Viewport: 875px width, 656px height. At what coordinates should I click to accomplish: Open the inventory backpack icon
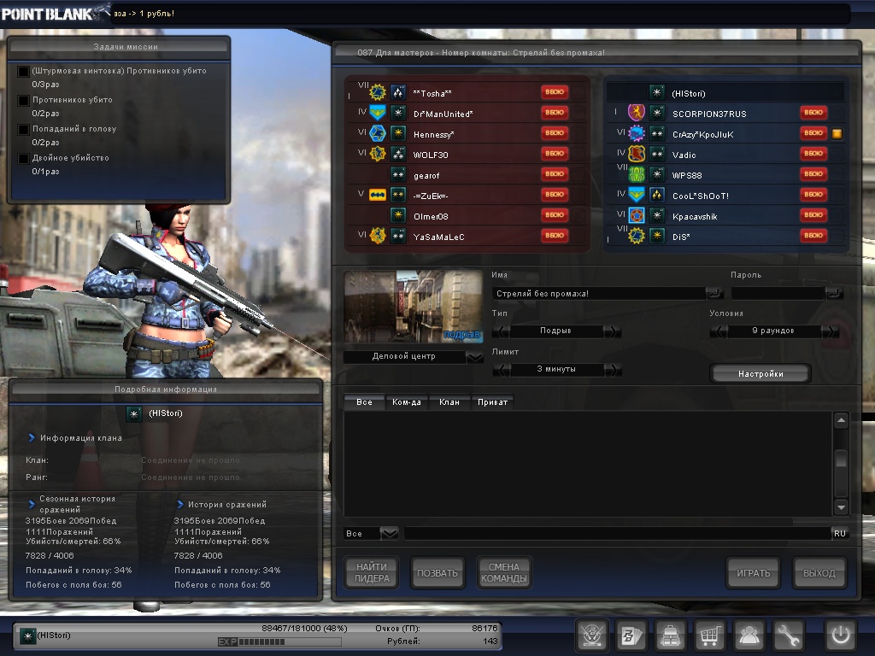coord(670,635)
